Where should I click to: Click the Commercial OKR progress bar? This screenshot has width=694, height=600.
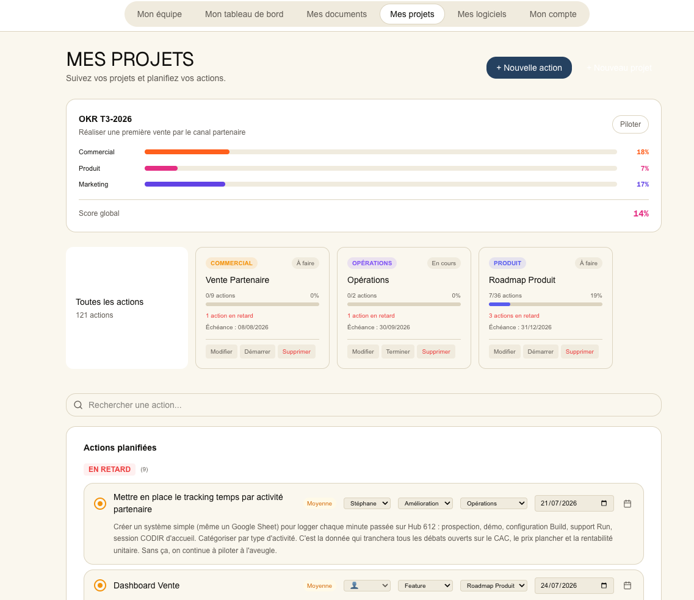pyautogui.click(x=381, y=152)
